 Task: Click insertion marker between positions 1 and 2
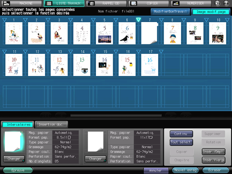pyautogui.click(x=26, y=20)
